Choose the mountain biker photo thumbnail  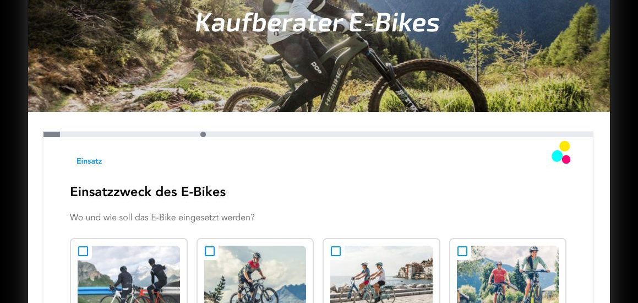tap(255, 274)
